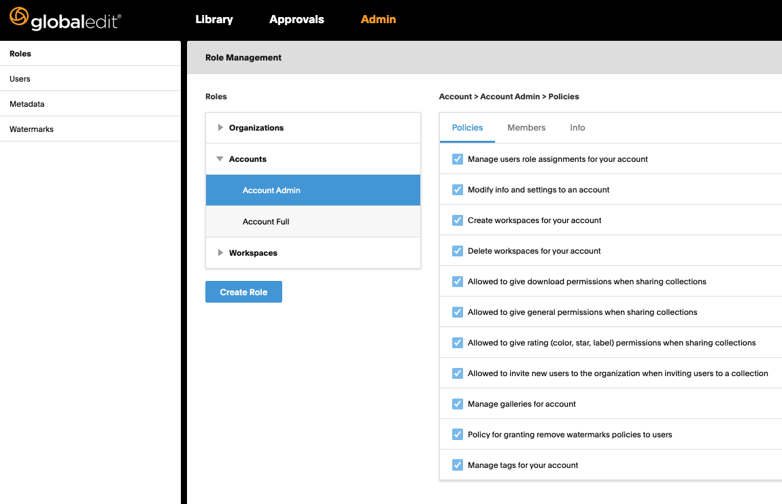Viewport: 782px width, 504px height.
Task: Toggle remove watermarks policy checkbox
Action: [458, 434]
